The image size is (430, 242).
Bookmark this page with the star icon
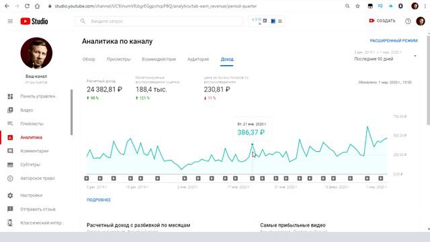357,6
